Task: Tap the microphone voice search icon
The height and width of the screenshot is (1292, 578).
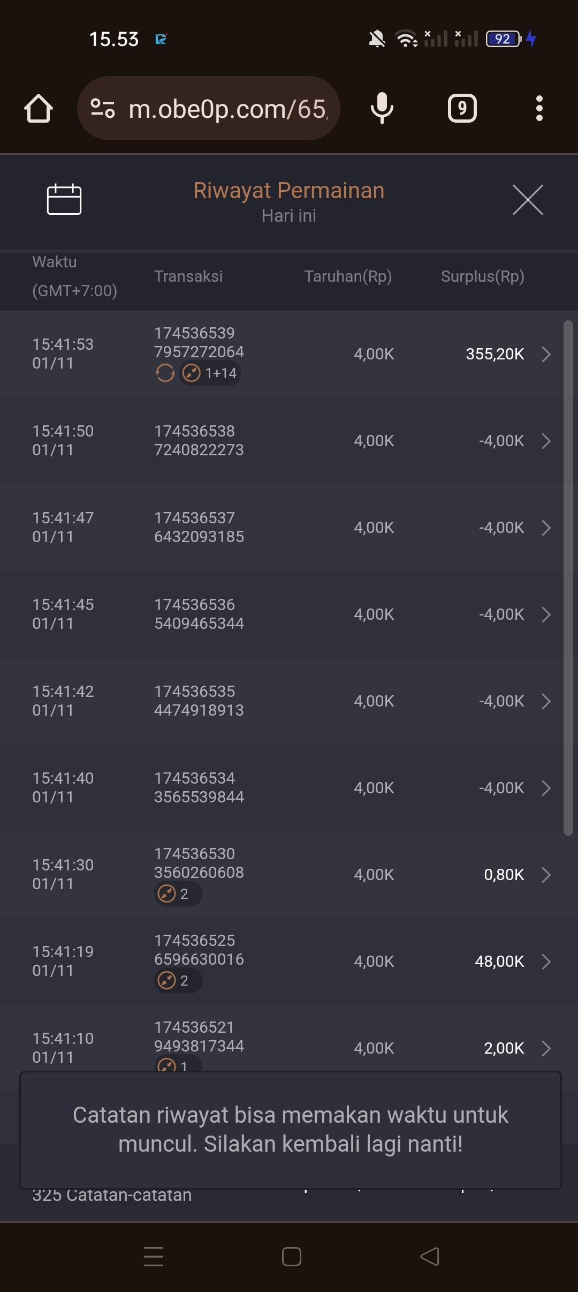Action: coord(382,108)
